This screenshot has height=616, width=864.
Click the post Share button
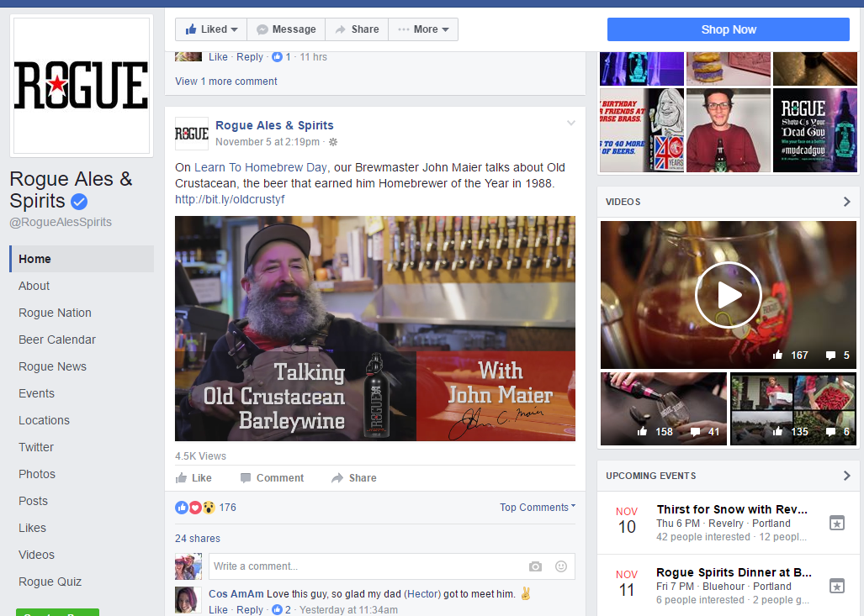point(353,478)
